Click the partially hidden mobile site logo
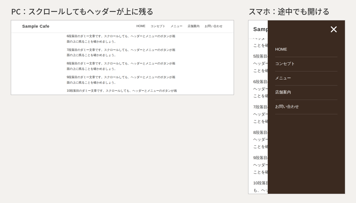Screen dimensions: 356x203 [260, 29]
